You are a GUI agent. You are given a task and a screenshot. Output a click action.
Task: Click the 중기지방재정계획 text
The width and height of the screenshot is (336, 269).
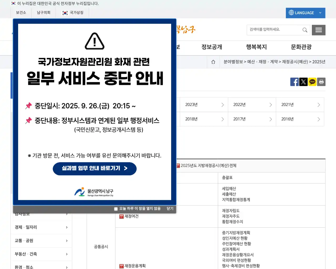(x=236, y=233)
